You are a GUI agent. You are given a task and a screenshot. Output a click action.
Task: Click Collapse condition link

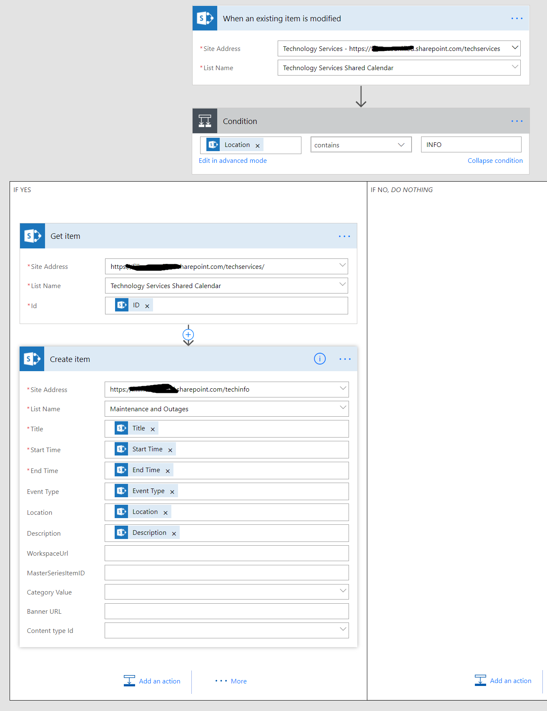click(495, 161)
